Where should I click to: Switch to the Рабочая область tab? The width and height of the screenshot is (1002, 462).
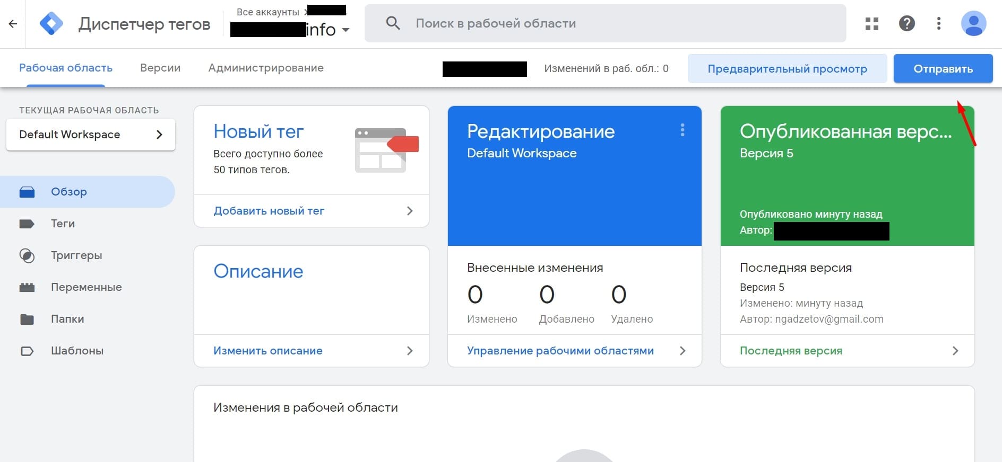pos(66,68)
